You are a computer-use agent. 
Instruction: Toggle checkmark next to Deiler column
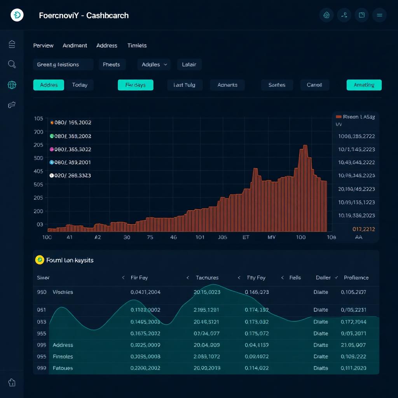pyautogui.click(x=336, y=278)
